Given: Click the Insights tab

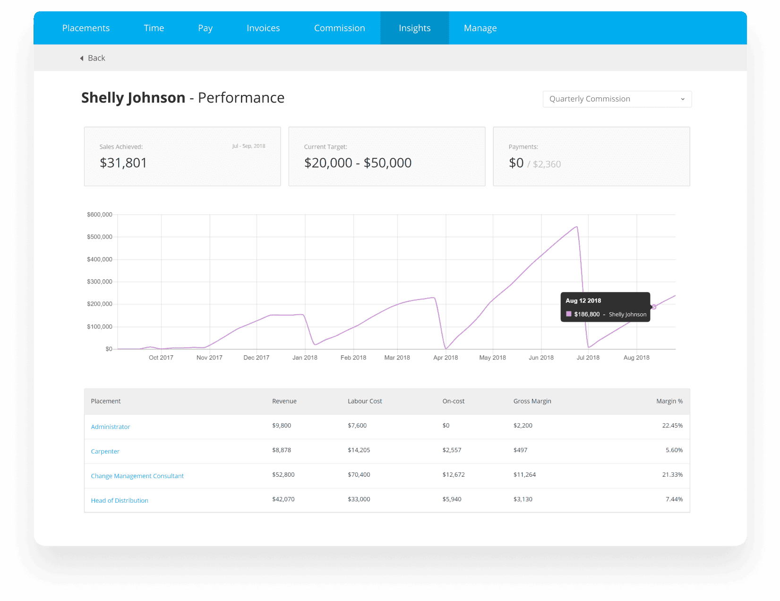Looking at the screenshot, I should (415, 28).
